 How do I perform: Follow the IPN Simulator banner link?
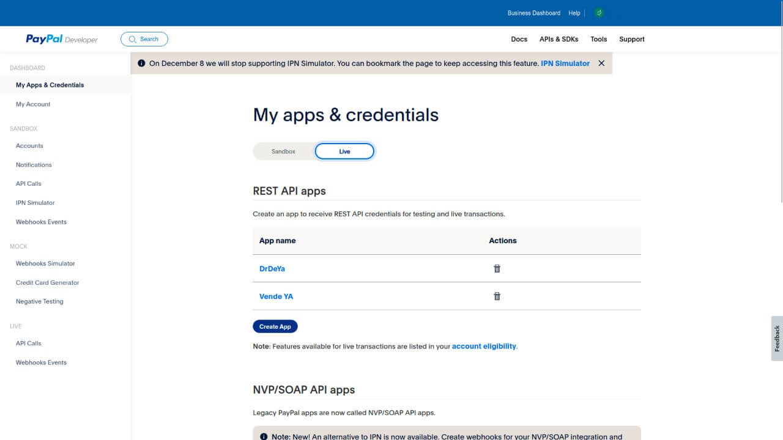point(565,63)
